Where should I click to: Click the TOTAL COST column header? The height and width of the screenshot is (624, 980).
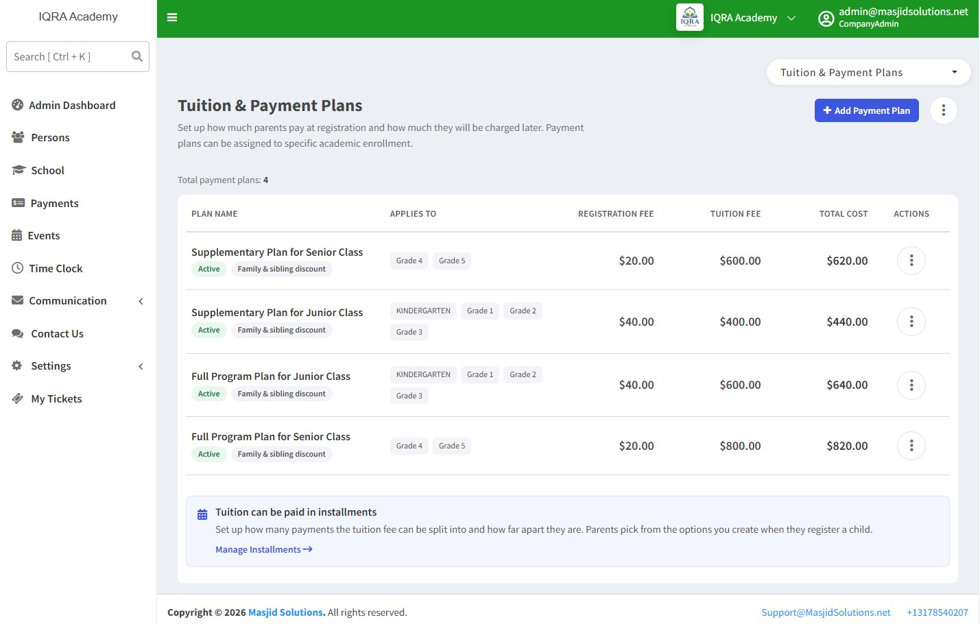(x=844, y=214)
